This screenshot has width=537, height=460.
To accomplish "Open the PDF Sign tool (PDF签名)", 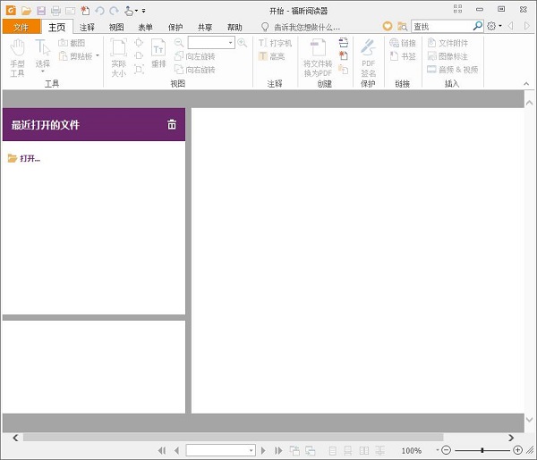I will 368,58.
